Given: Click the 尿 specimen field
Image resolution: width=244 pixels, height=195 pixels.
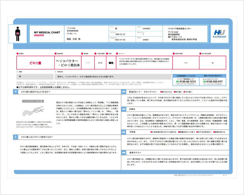Looking at the screenshot, I should point(35,77).
